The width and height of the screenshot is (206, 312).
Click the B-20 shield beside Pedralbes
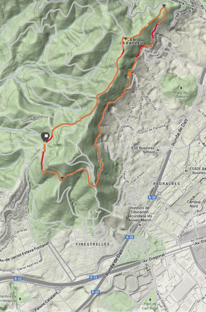(x=152, y=197)
